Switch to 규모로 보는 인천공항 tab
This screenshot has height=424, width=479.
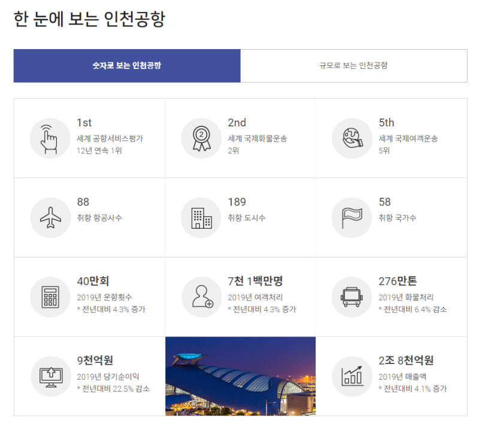point(353,66)
